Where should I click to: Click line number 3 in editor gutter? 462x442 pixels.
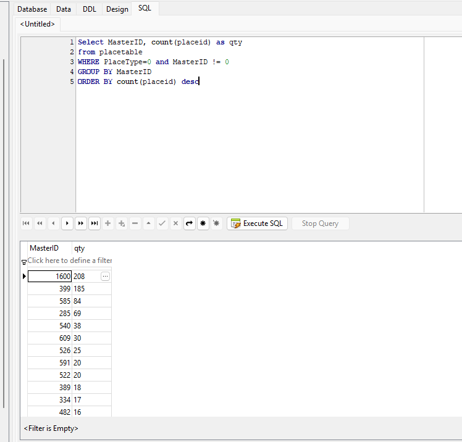click(72, 62)
